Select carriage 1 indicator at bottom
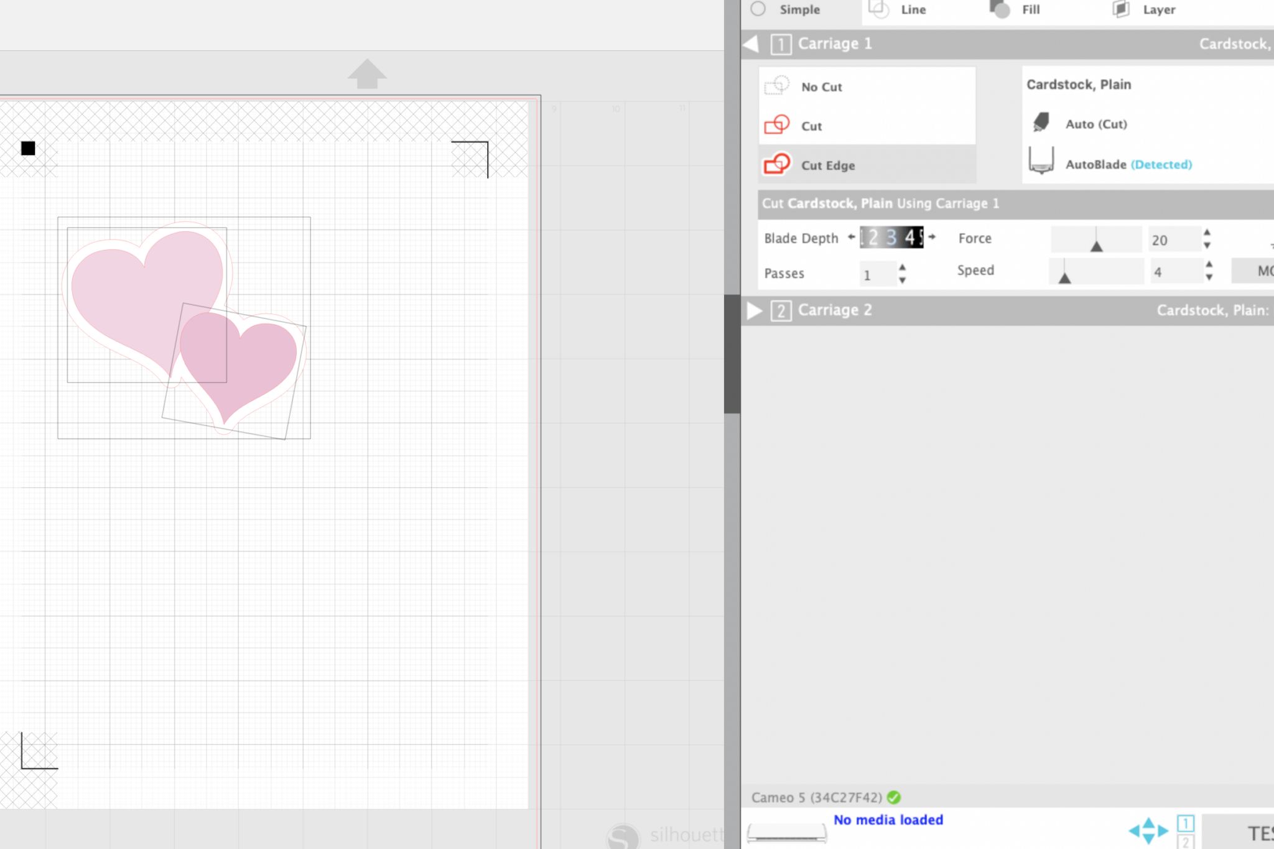The width and height of the screenshot is (1274, 849). pos(1186,823)
